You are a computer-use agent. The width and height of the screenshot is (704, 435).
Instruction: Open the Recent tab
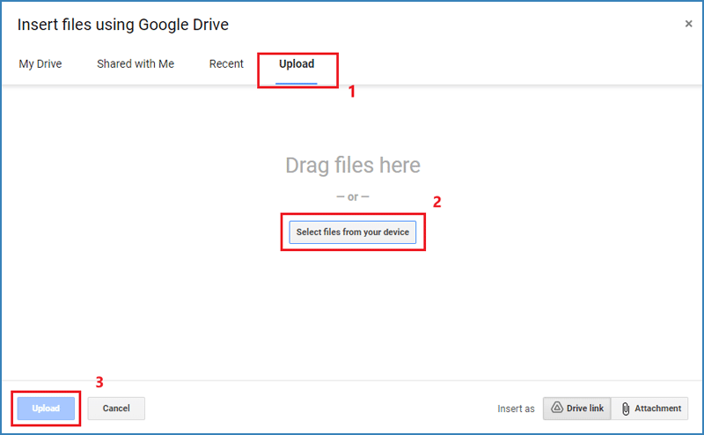tap(226, 63)
